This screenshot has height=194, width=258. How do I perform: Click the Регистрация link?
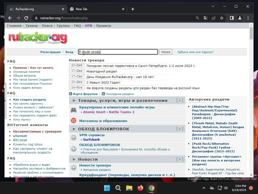50,52
